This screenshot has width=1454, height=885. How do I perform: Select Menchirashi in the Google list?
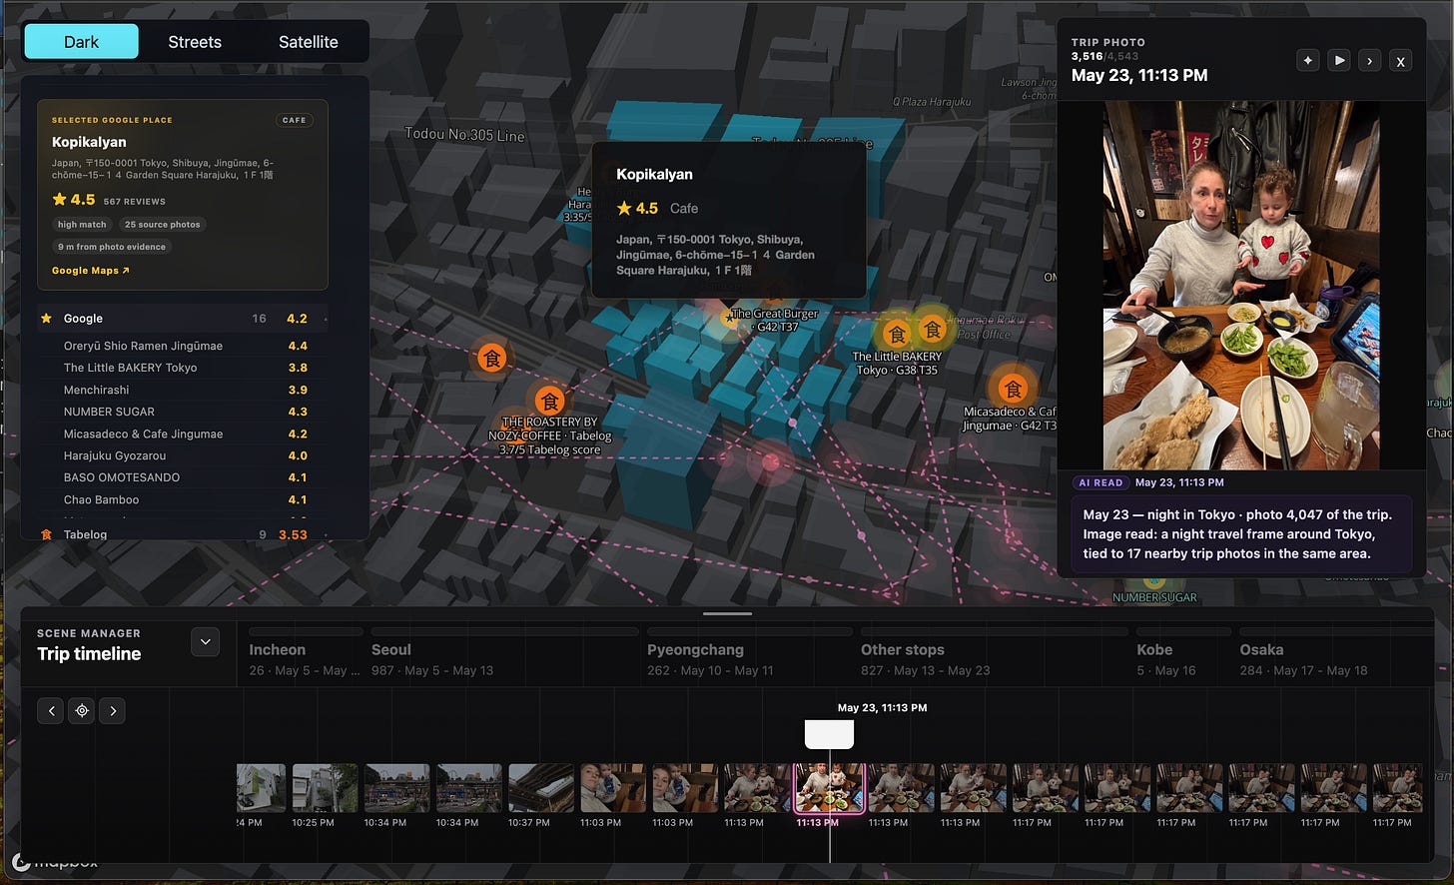click(x=183, y=390)
